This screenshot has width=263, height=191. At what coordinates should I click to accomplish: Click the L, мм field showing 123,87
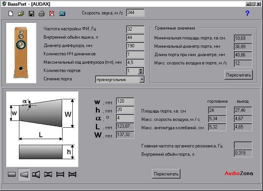(125, 126)
